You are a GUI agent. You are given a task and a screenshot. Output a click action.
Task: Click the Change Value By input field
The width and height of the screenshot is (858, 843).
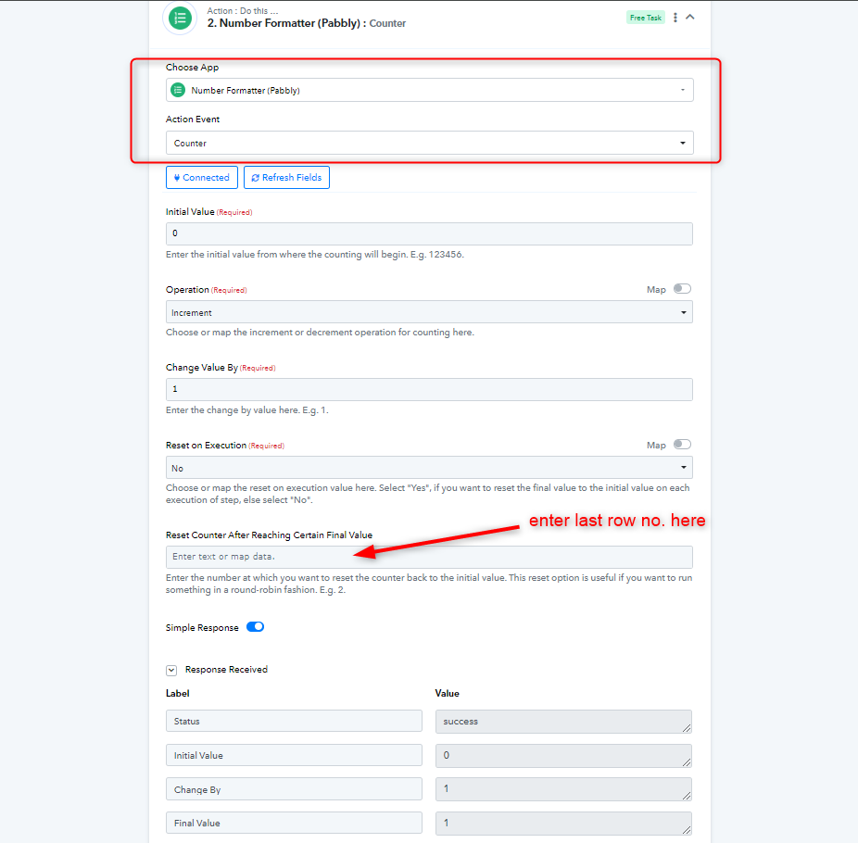pyautogui.click(x=429, y=389)
